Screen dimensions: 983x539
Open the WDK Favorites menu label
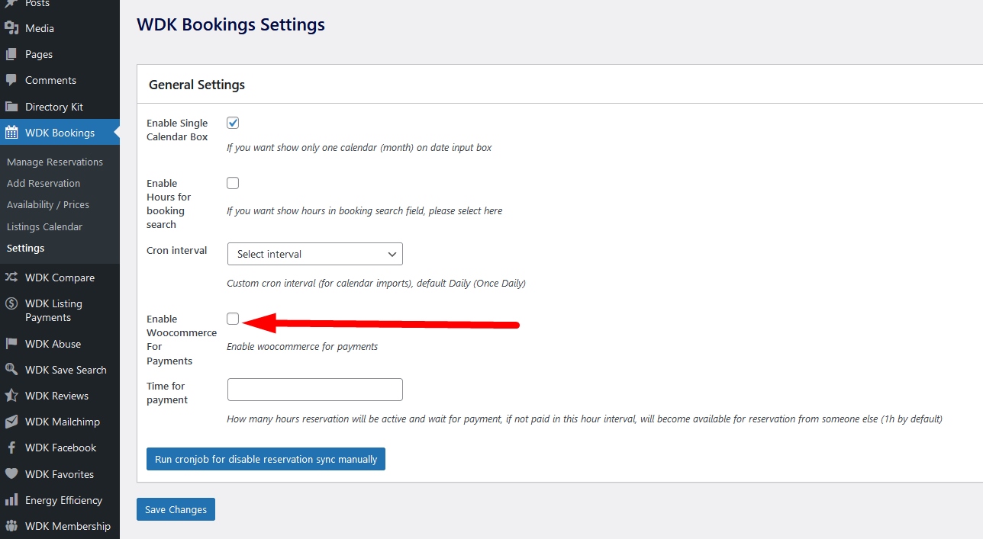(60, 474)
